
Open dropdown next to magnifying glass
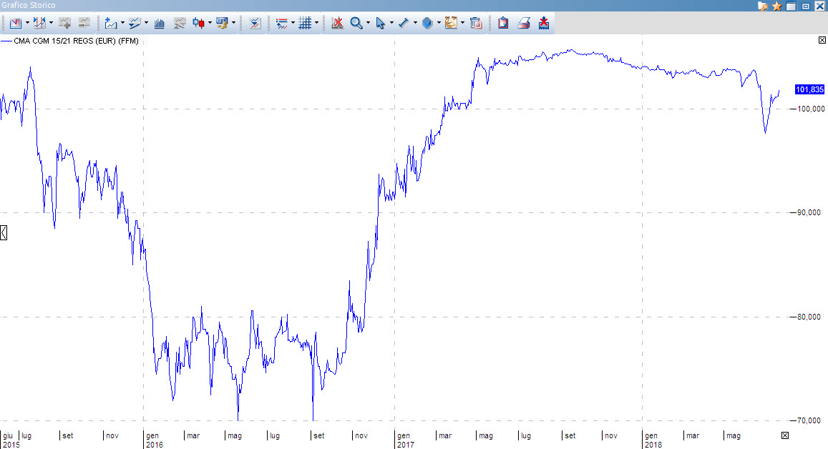[368, 23]
